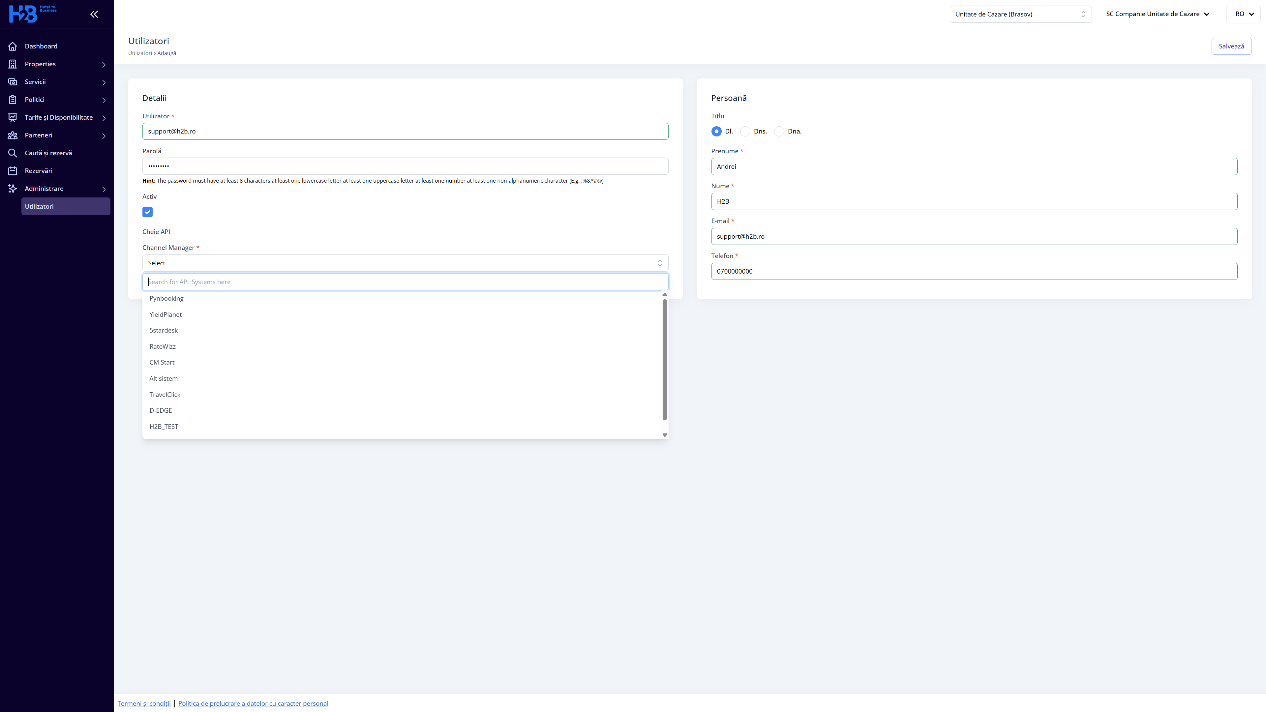Click the Politici clipboard icon
Image resolution: width=1266 pixels, height=712 pixels.
coord(13,100)
